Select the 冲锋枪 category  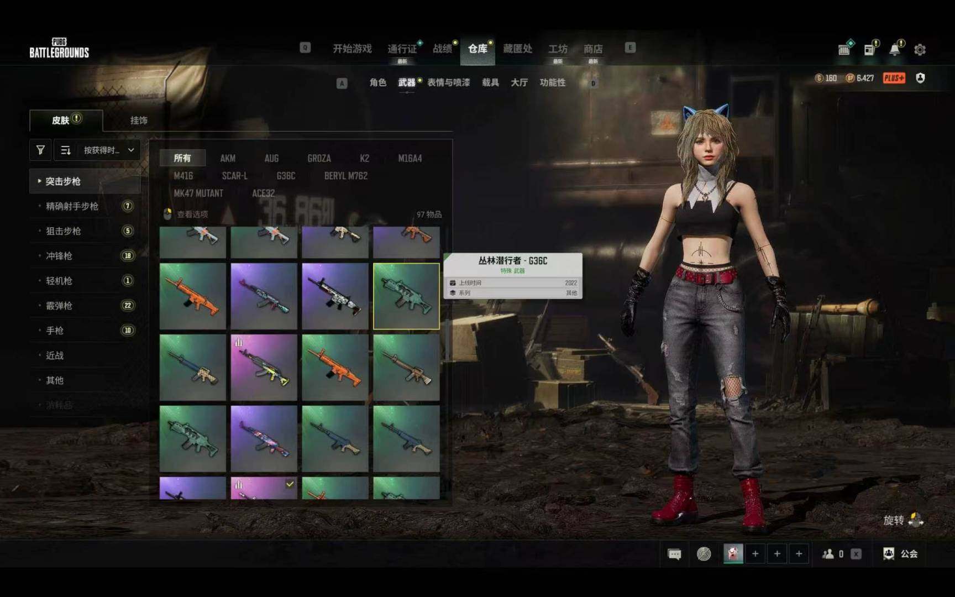pyautogui.click(x=85, y=256)
